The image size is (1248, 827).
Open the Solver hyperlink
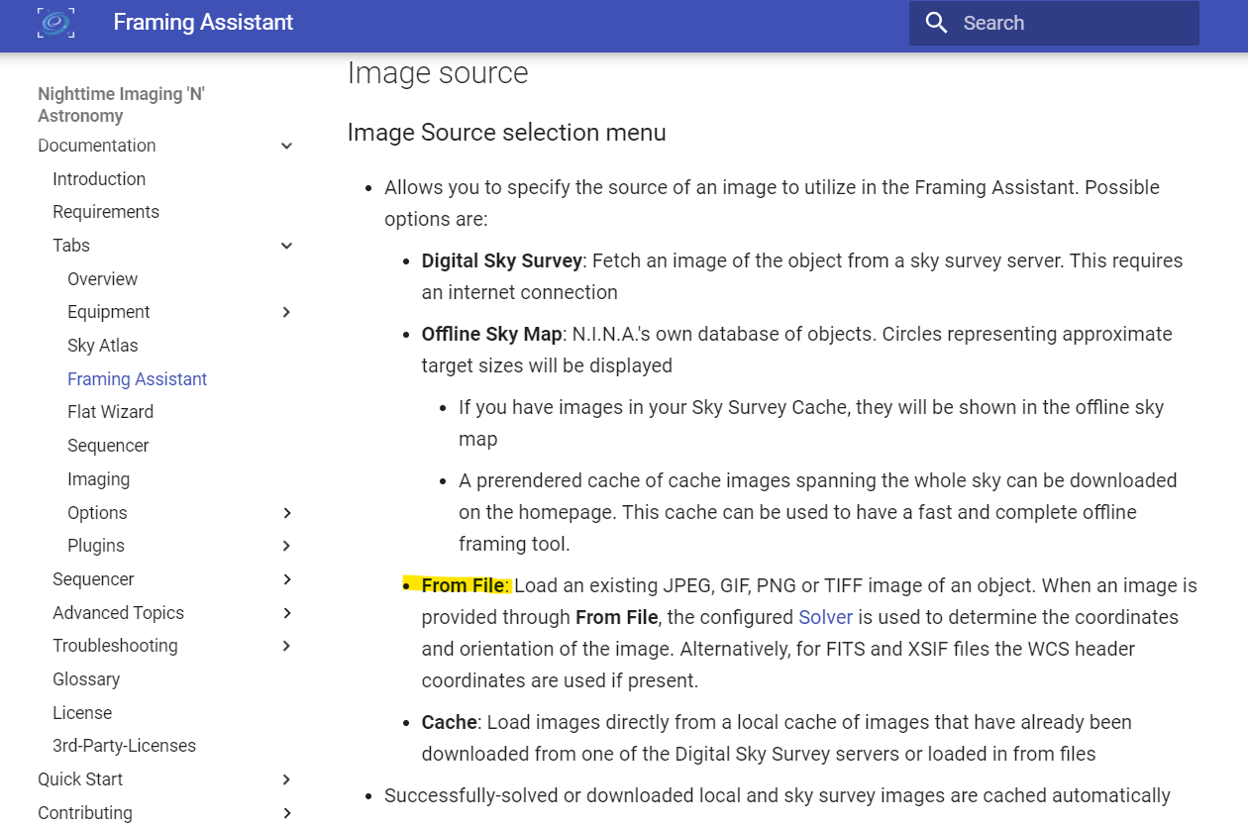coord(825,617)
